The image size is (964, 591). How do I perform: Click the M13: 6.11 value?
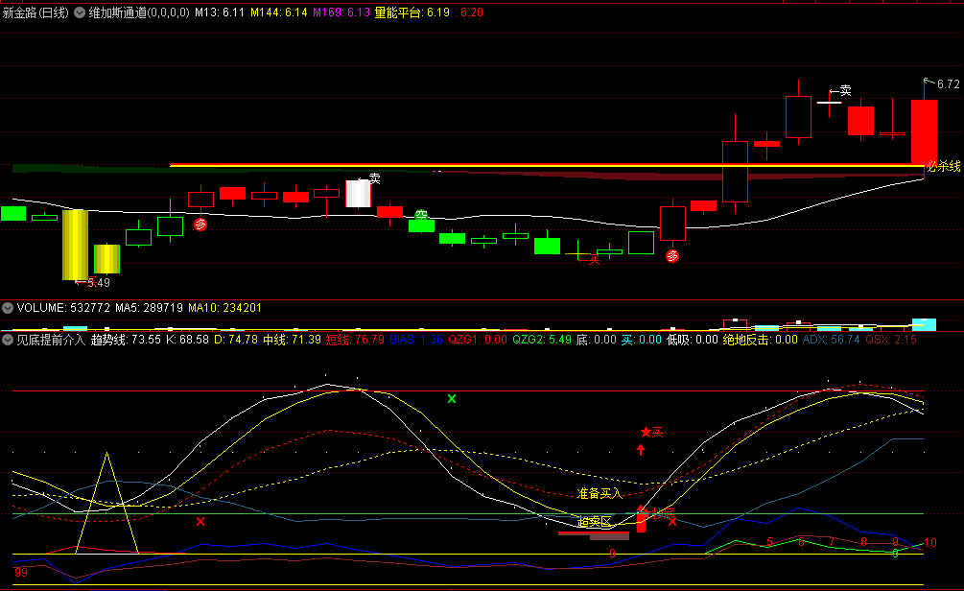pyautogui.click(x=220, y=12)
